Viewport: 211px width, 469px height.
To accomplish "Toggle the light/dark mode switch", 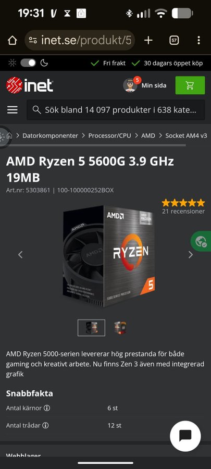I will tap(28, 63).
